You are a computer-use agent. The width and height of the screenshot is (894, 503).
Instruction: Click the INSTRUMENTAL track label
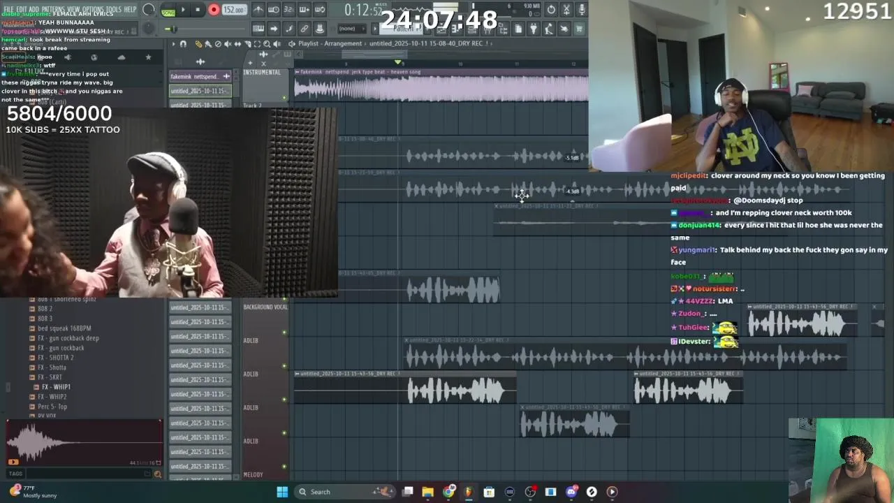(x=262, y=72)
